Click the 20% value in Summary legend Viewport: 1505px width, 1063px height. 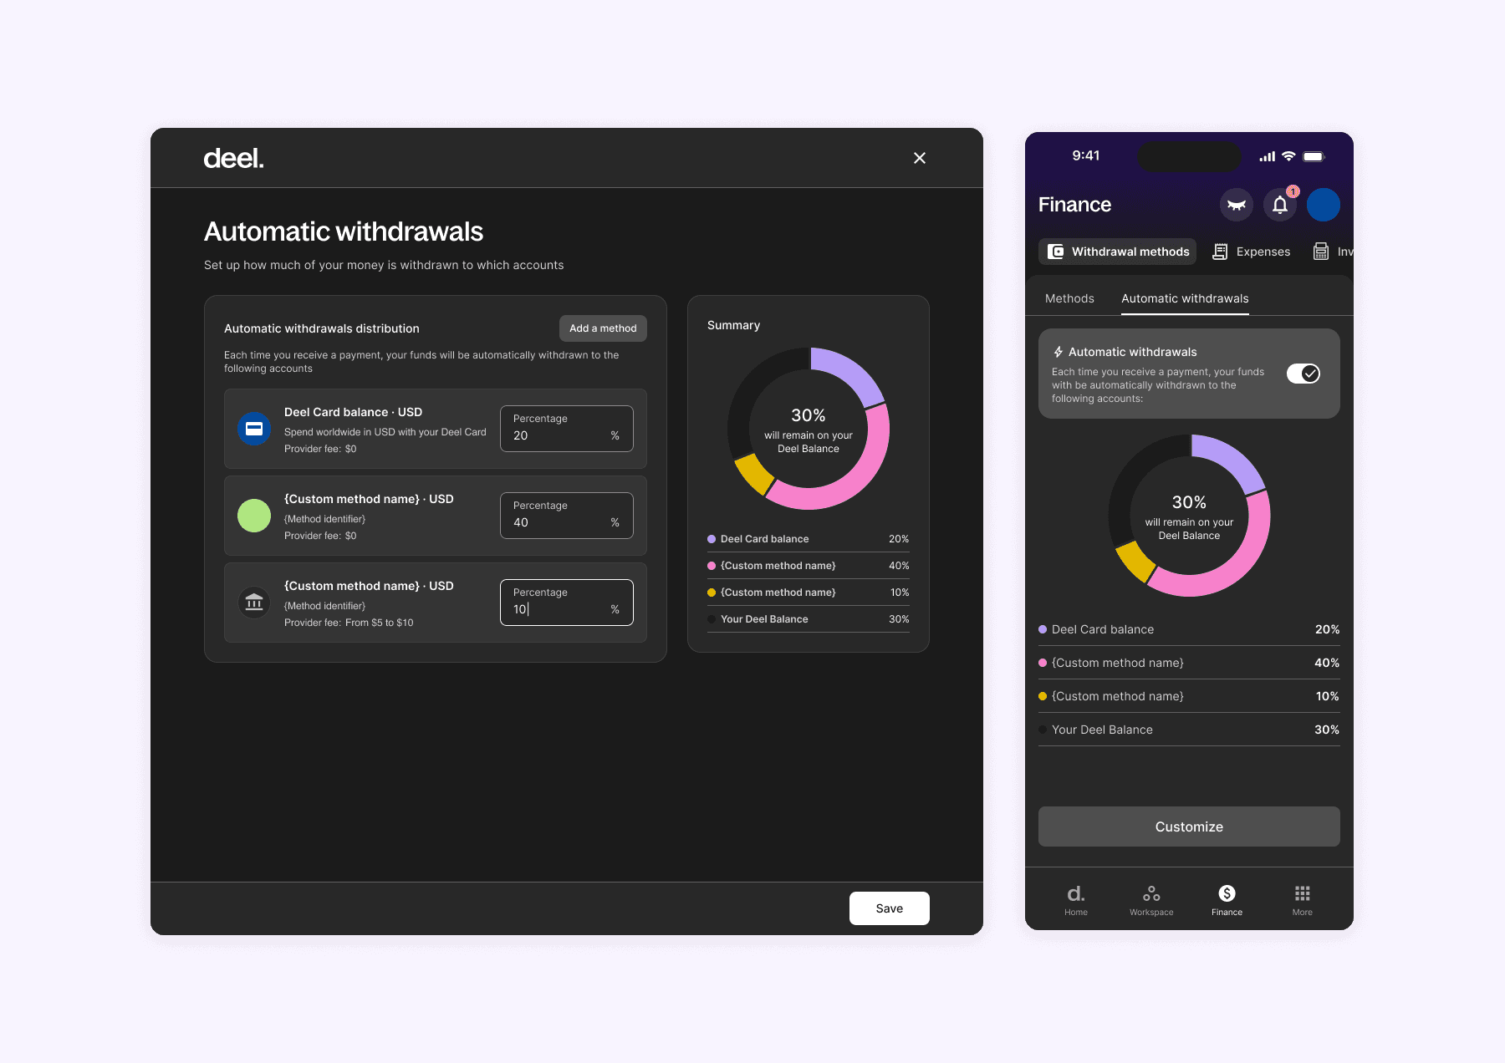899,539
